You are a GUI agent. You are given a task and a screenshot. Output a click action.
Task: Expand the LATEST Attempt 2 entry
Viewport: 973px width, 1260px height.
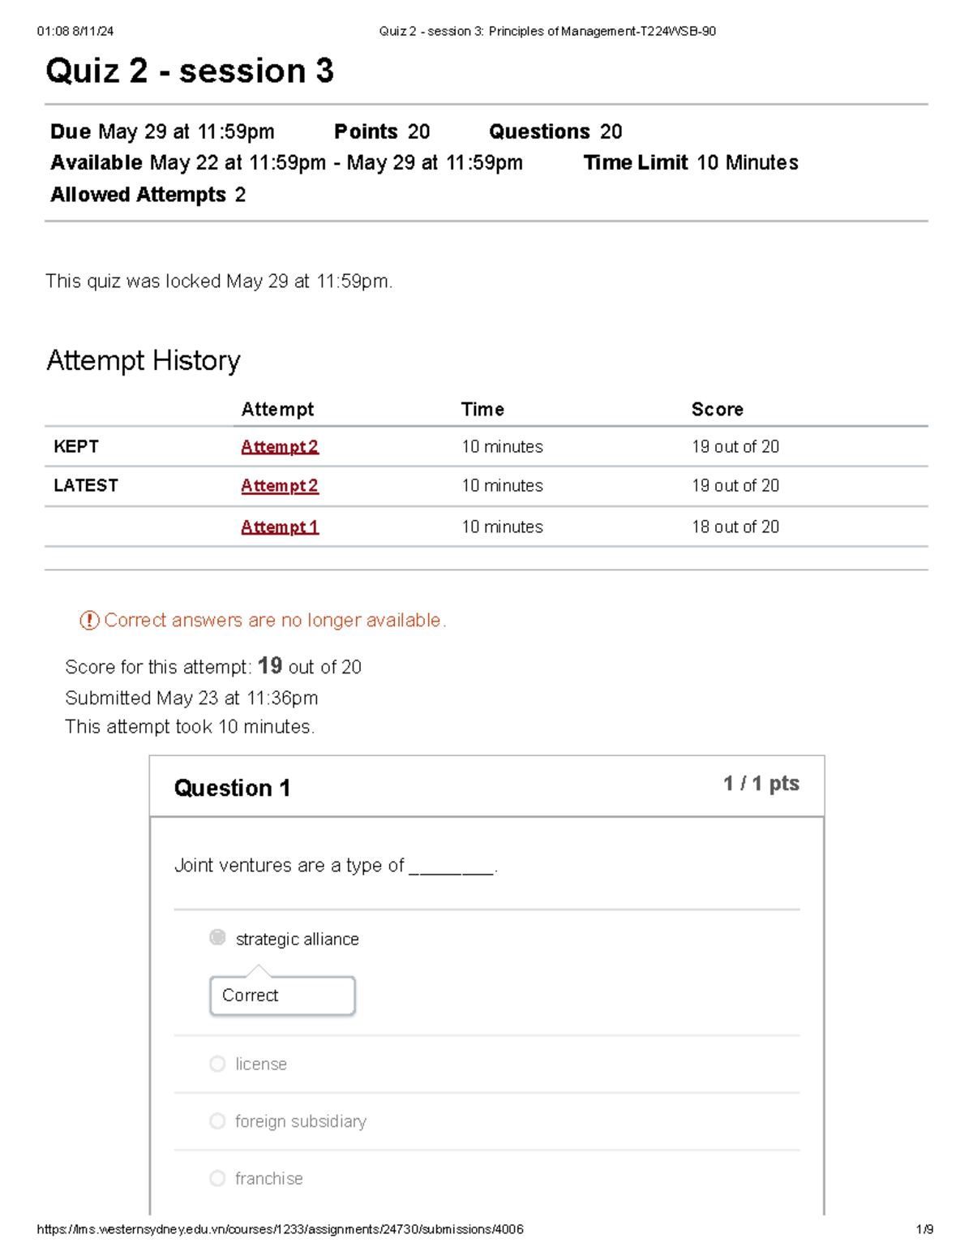tap(279, 485)
